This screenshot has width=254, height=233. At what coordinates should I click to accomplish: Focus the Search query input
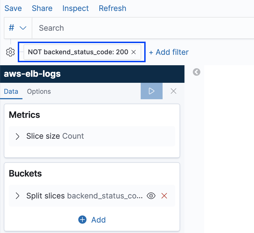pos(143,28)
